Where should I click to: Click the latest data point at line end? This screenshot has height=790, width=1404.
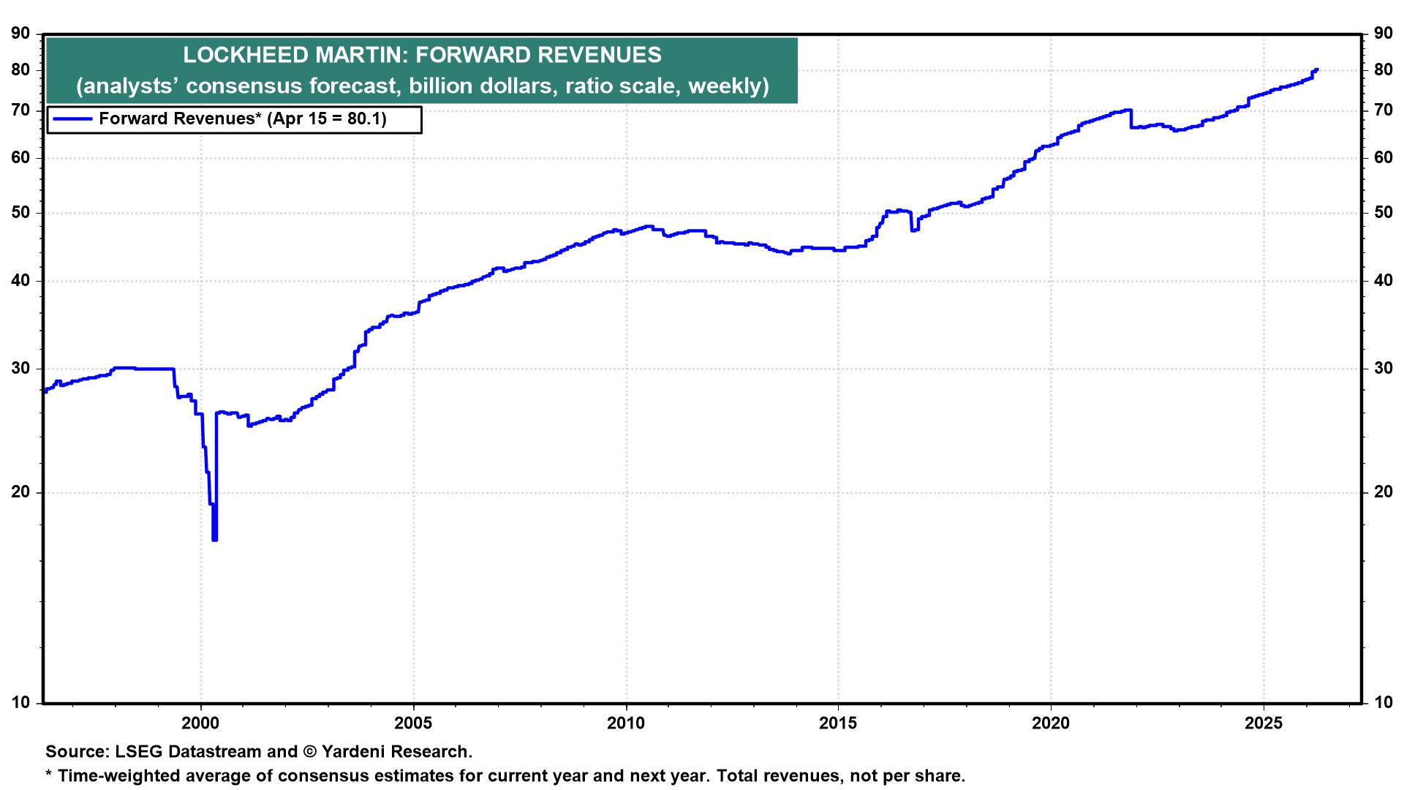point(1316,70)
